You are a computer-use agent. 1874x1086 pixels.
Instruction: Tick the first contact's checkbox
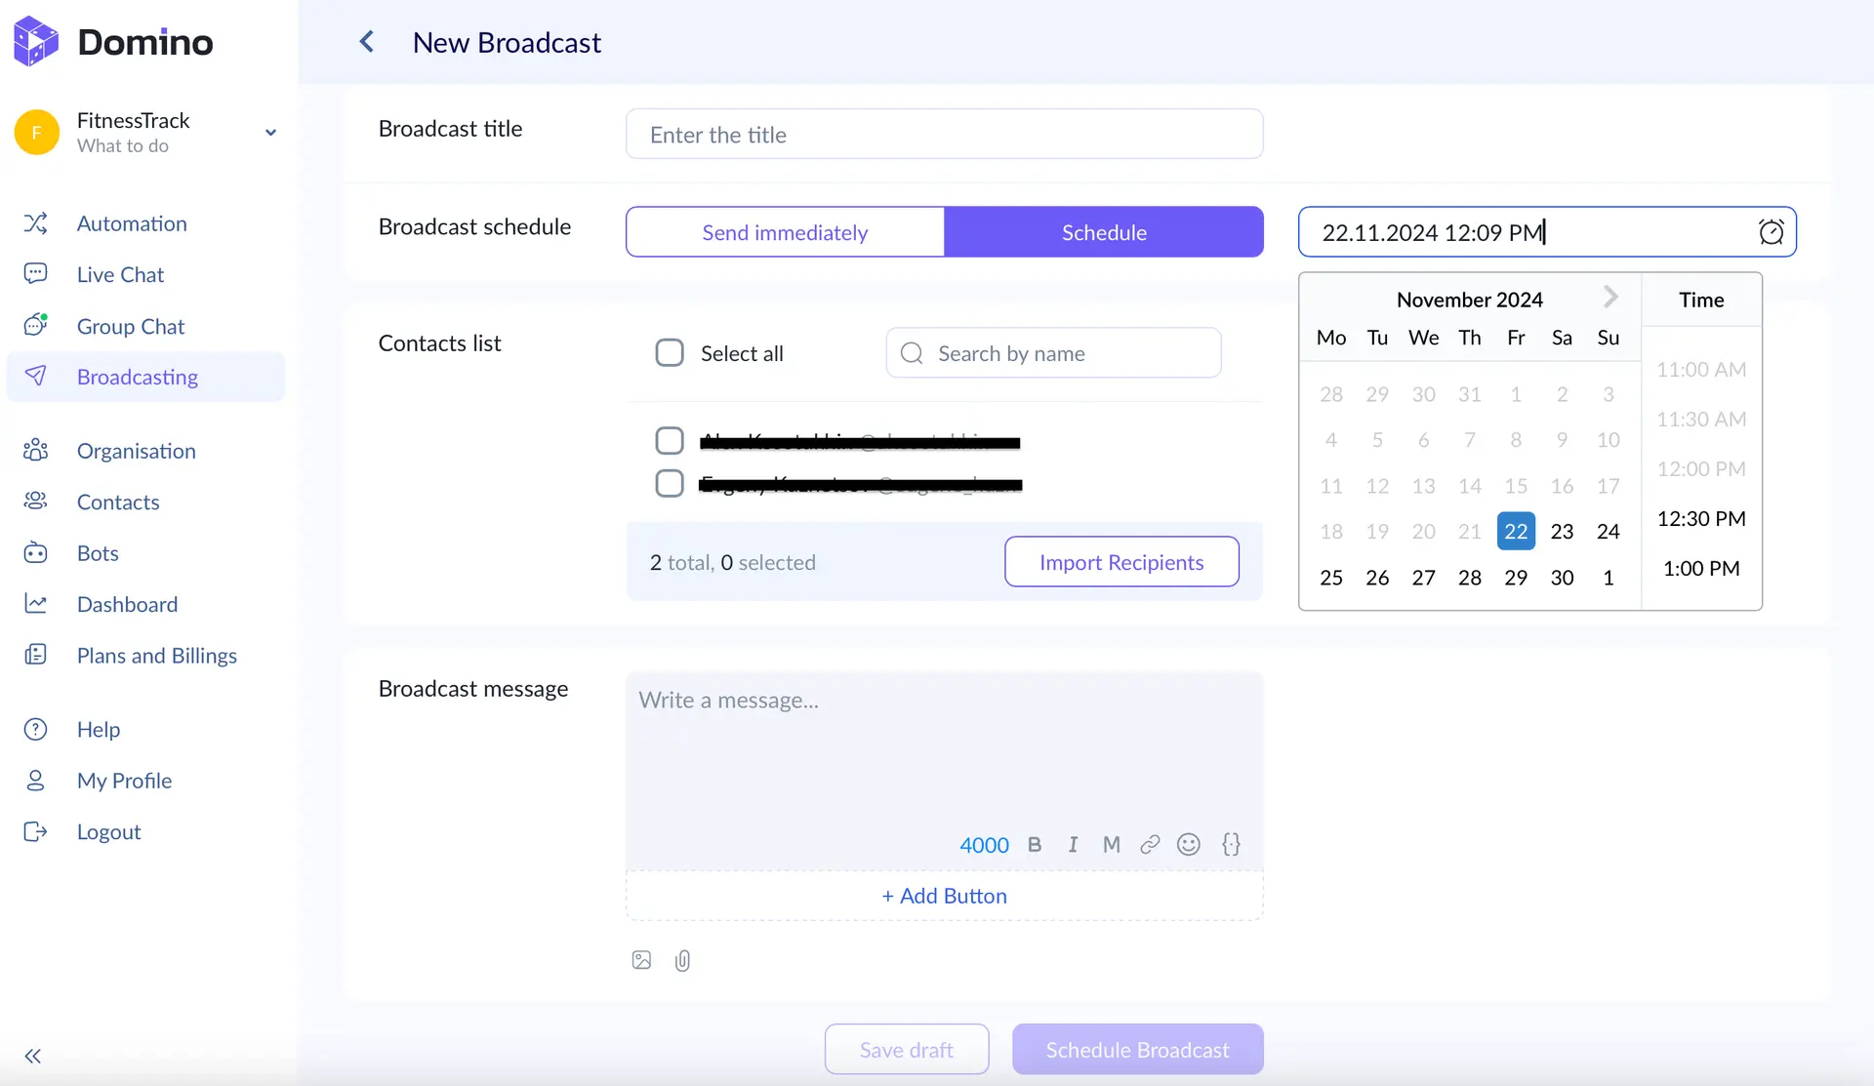[x=670, y=441]
